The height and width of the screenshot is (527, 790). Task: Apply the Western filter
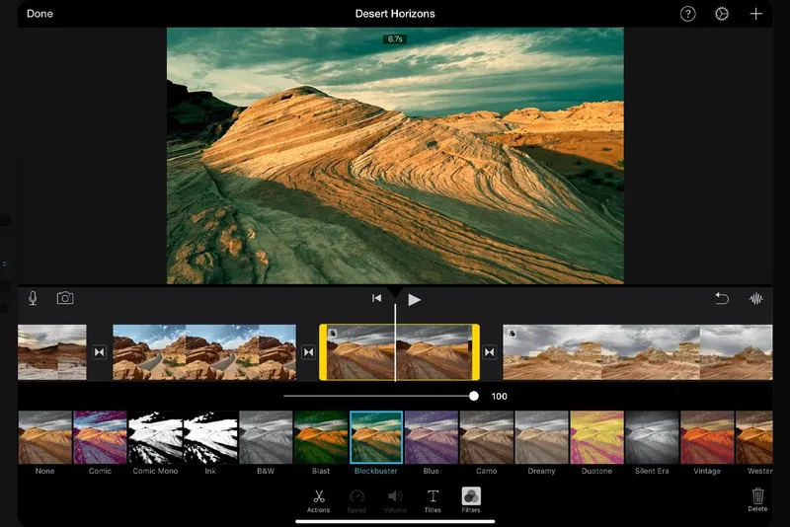[753, 437]
